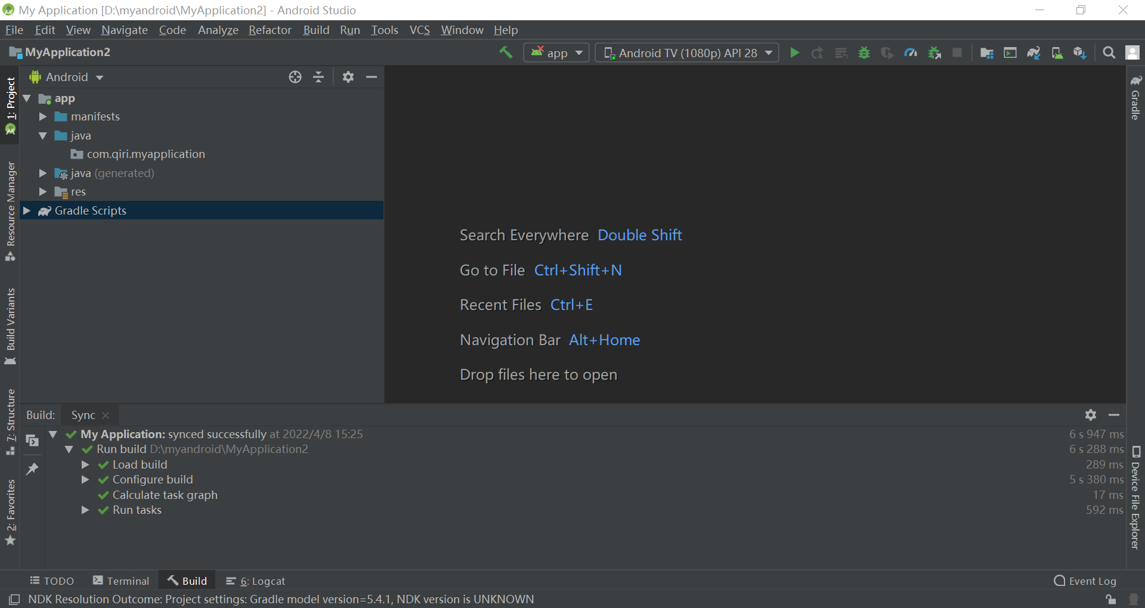Click the lock icon in status bar
Viewport: 1145px width, 608px height.
pos(1110,599)
